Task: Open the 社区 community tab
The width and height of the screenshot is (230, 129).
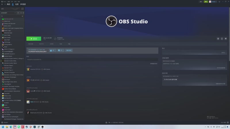Action: [17, 4]
